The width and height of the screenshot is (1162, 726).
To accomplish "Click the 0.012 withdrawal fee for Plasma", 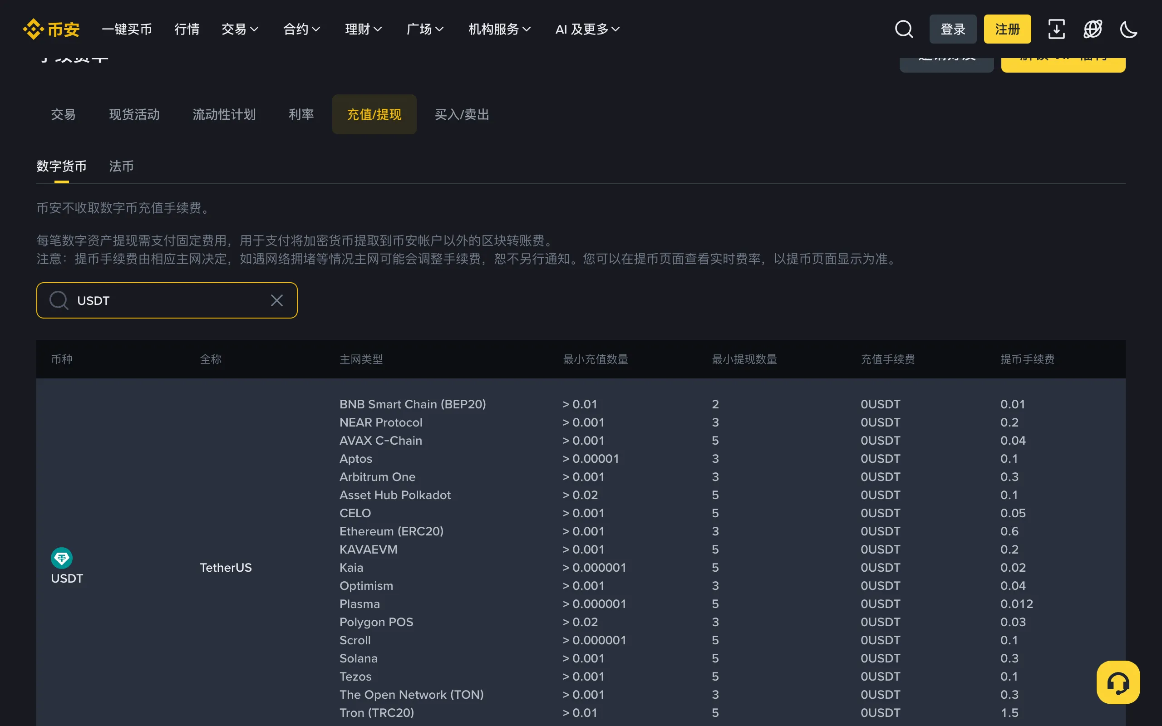I will click(x=1016, y=603).
